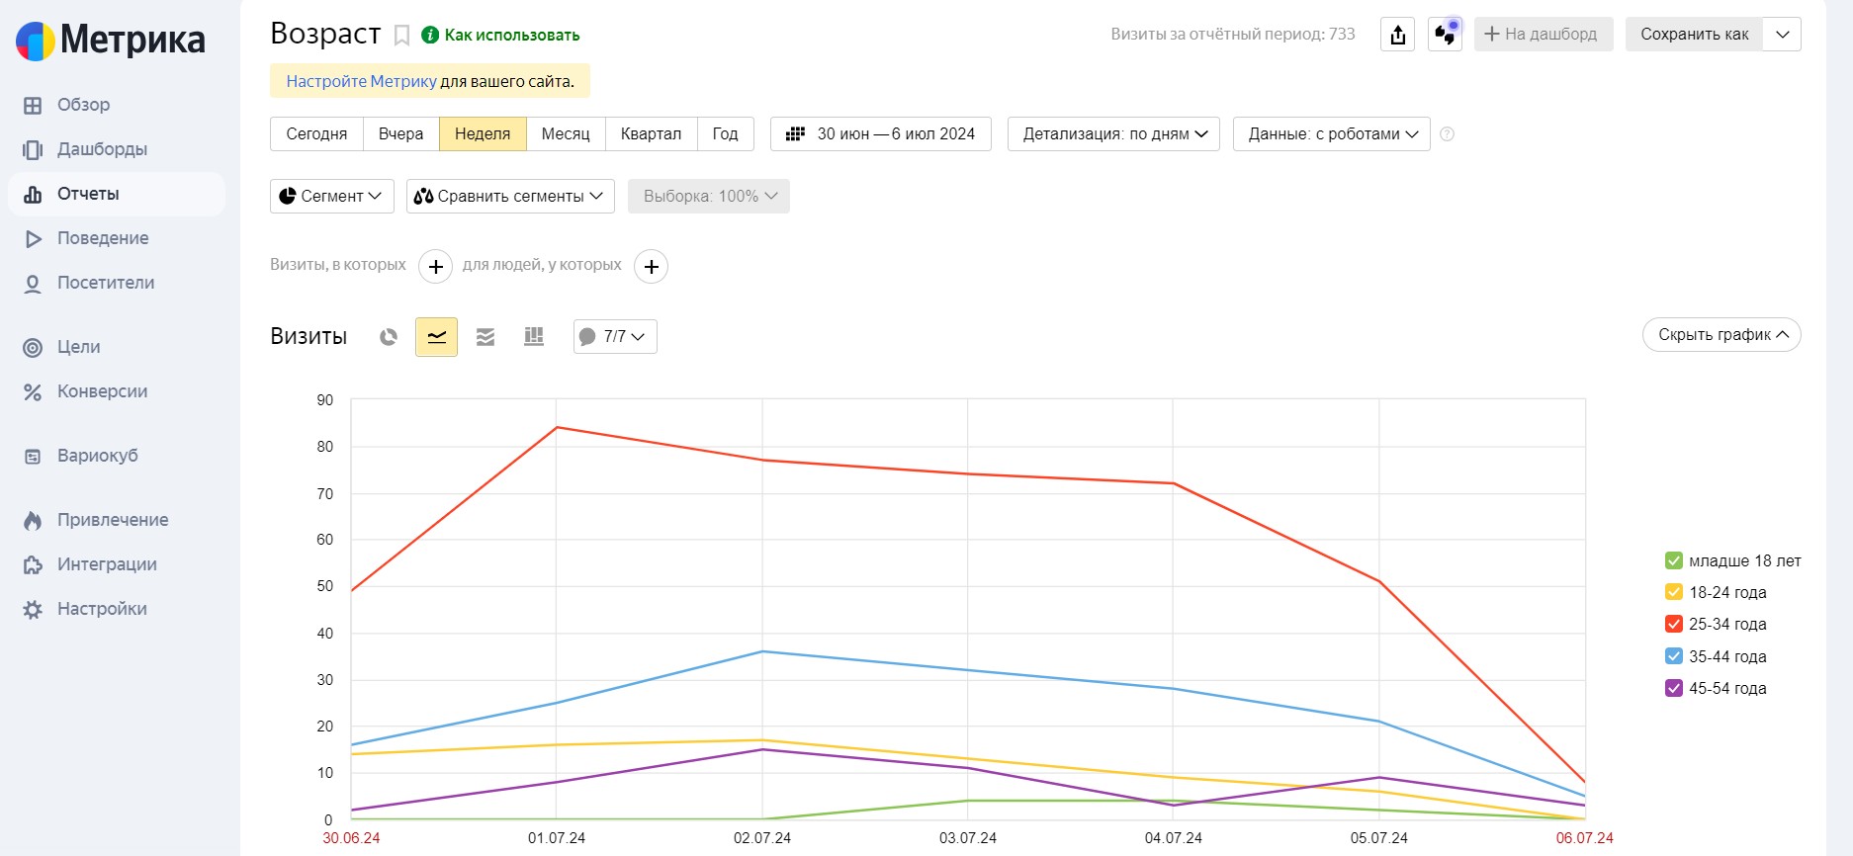Screen dimensions: 1853x856
Task: Switch to stacked area chart icon
Action: point(485,337)
